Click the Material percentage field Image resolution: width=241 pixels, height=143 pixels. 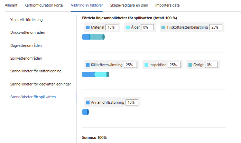pos(112,27)
